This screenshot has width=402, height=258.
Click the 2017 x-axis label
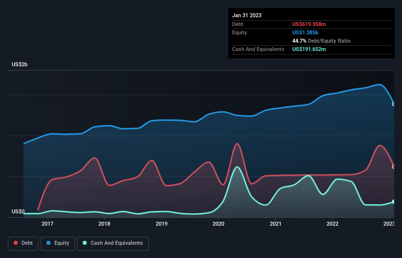point(47,224)
